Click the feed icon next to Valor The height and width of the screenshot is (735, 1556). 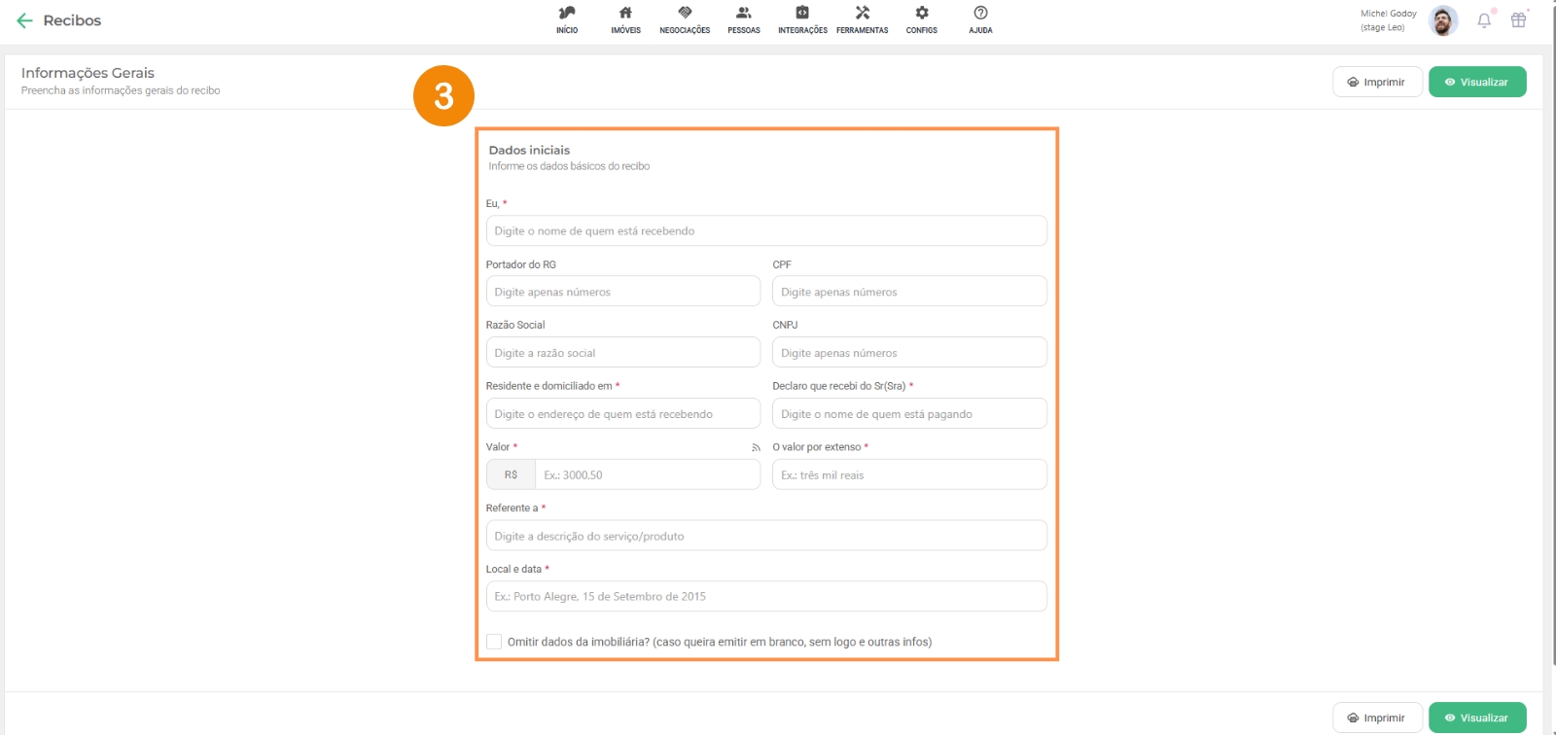756,447
